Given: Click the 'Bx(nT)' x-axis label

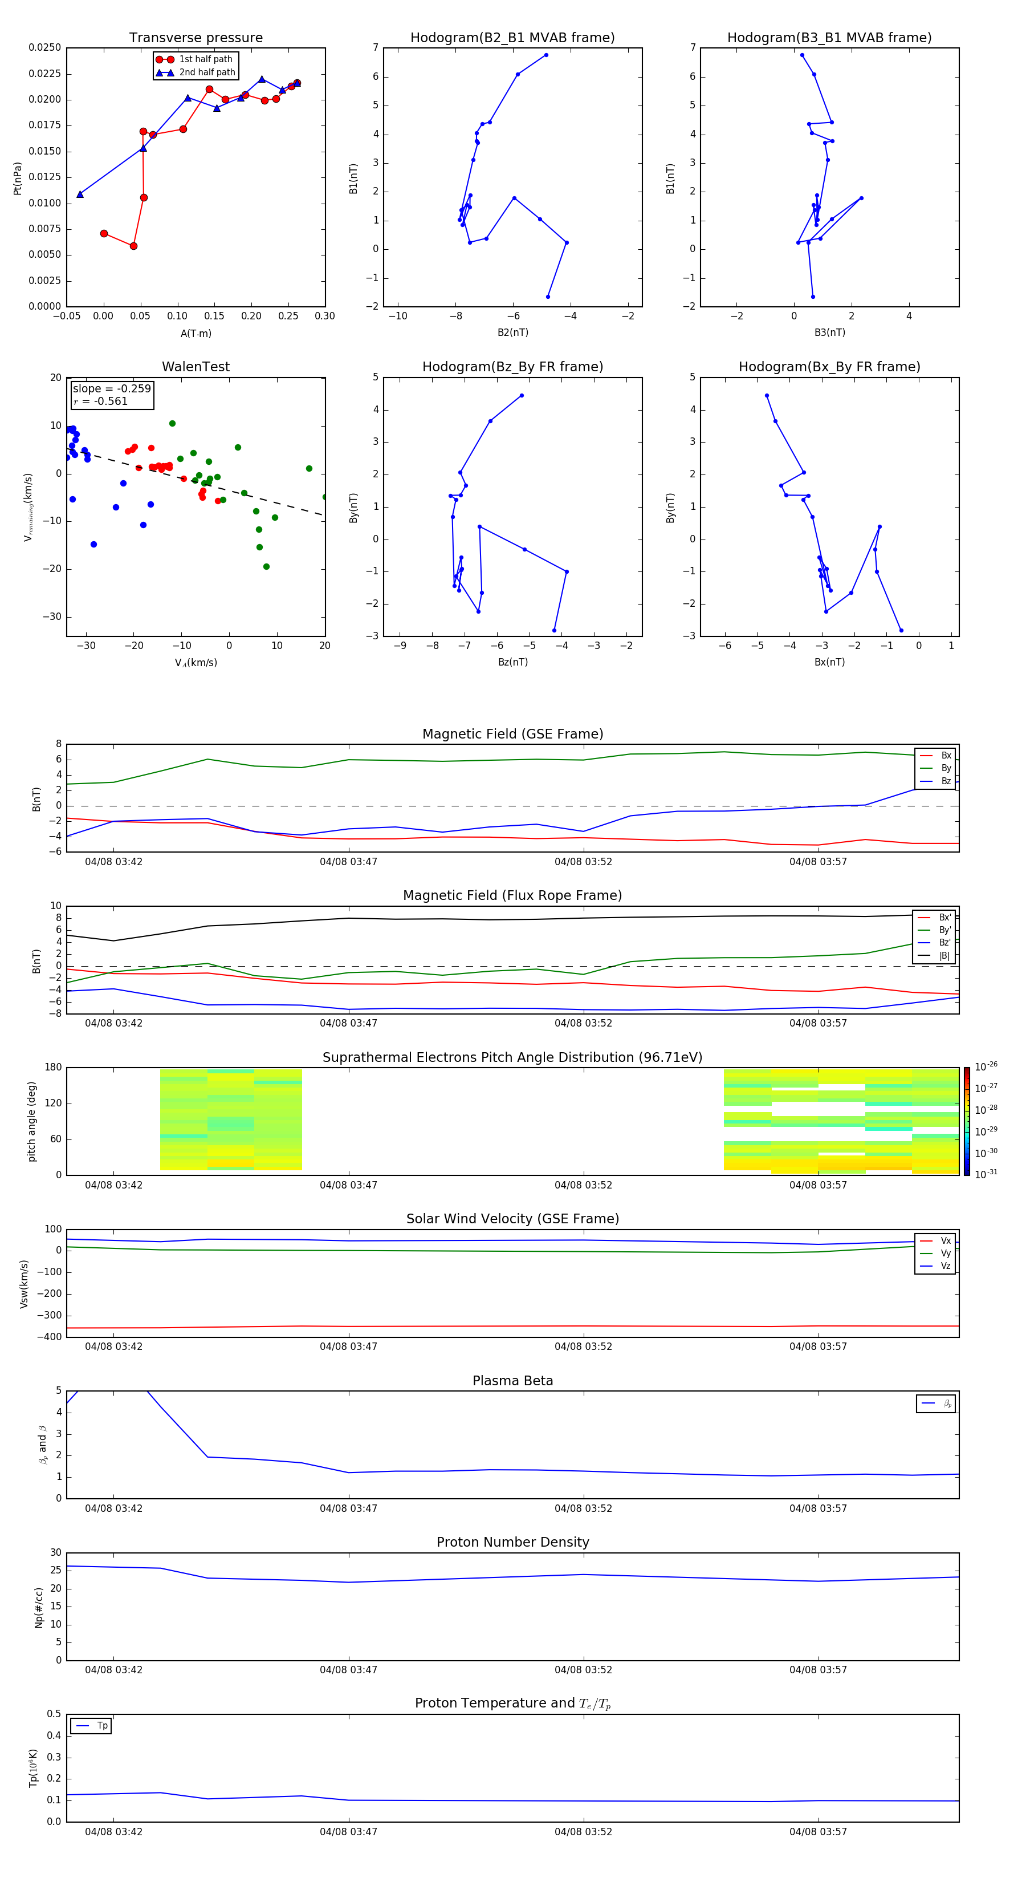Looking at the screenshot, I should pyautogui.click(x=829, y=662).
